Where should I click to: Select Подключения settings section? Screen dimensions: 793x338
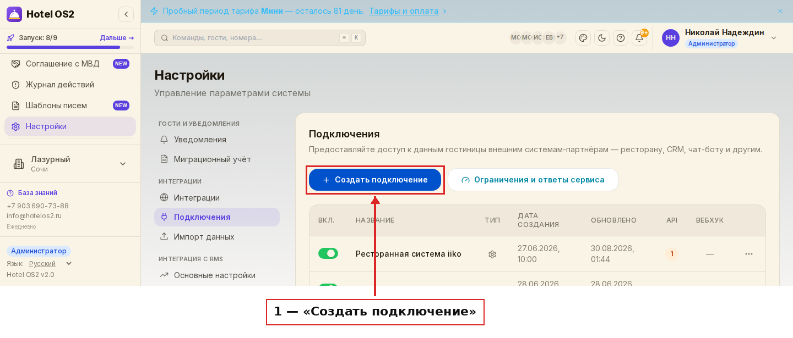click(217, 217)
